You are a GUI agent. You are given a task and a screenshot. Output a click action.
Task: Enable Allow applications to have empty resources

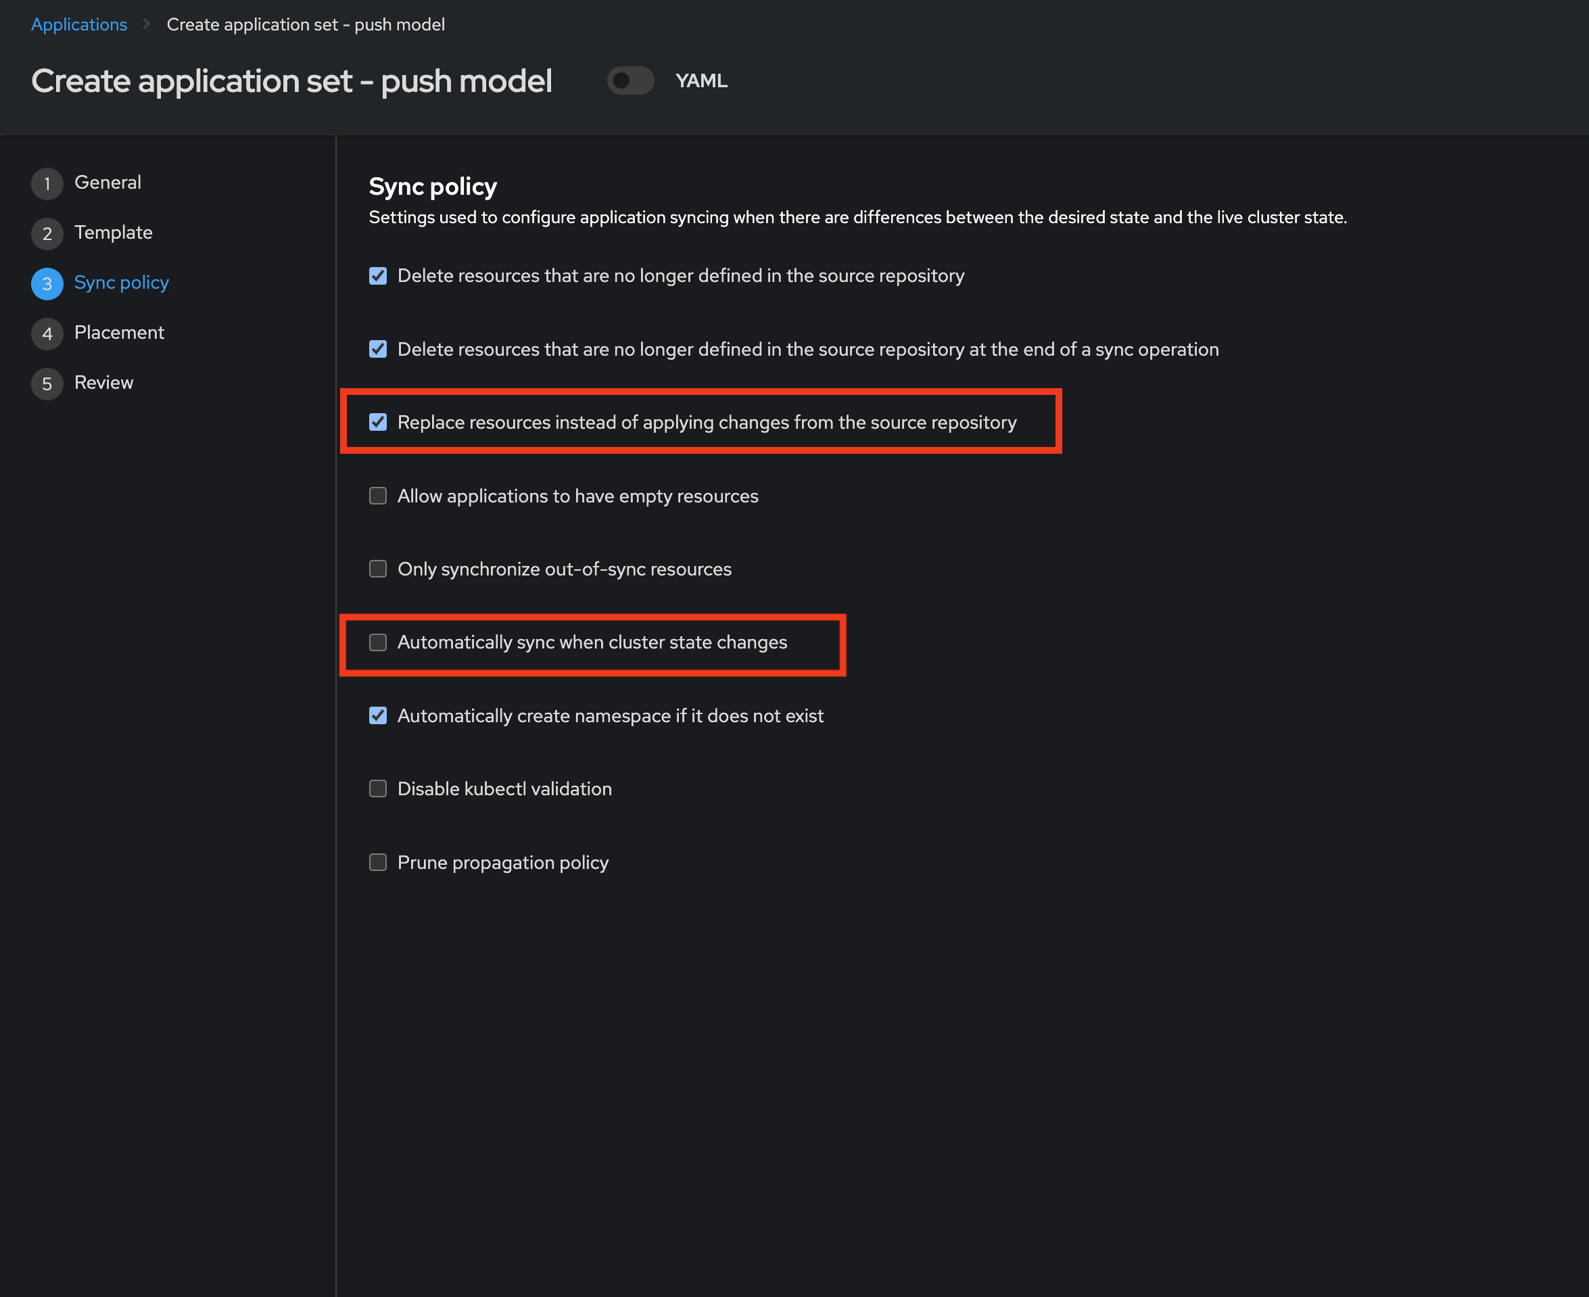coord(378,496)
